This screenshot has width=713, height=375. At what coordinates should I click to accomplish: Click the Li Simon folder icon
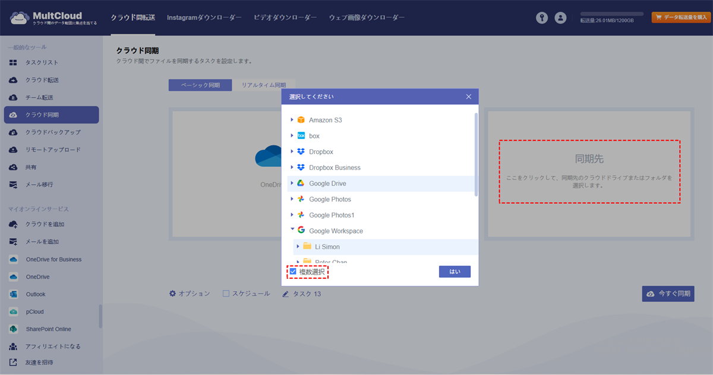[x=307, y=246]
